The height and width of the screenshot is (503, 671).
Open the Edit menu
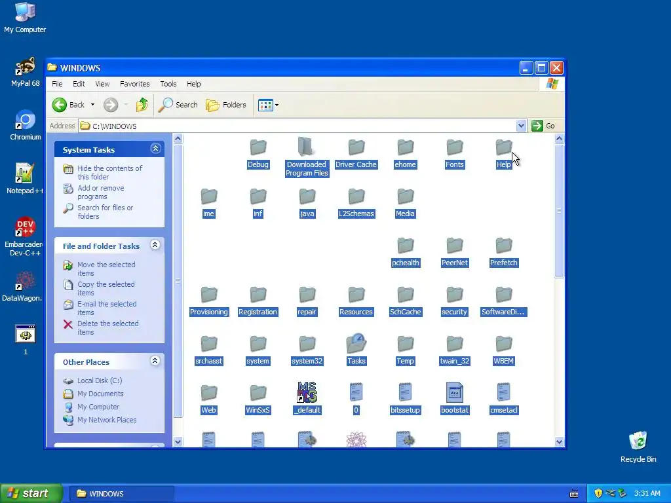point(79,84)
